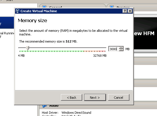Click the Memory size heading
The height and width of the screenshot is (116, 157).
pyautogui.click(x=32, y=21)
